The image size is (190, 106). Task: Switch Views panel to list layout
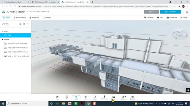[x=20, y=24]
